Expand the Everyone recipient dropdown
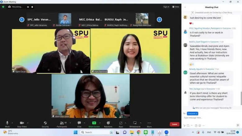 [x=192, y=113]
